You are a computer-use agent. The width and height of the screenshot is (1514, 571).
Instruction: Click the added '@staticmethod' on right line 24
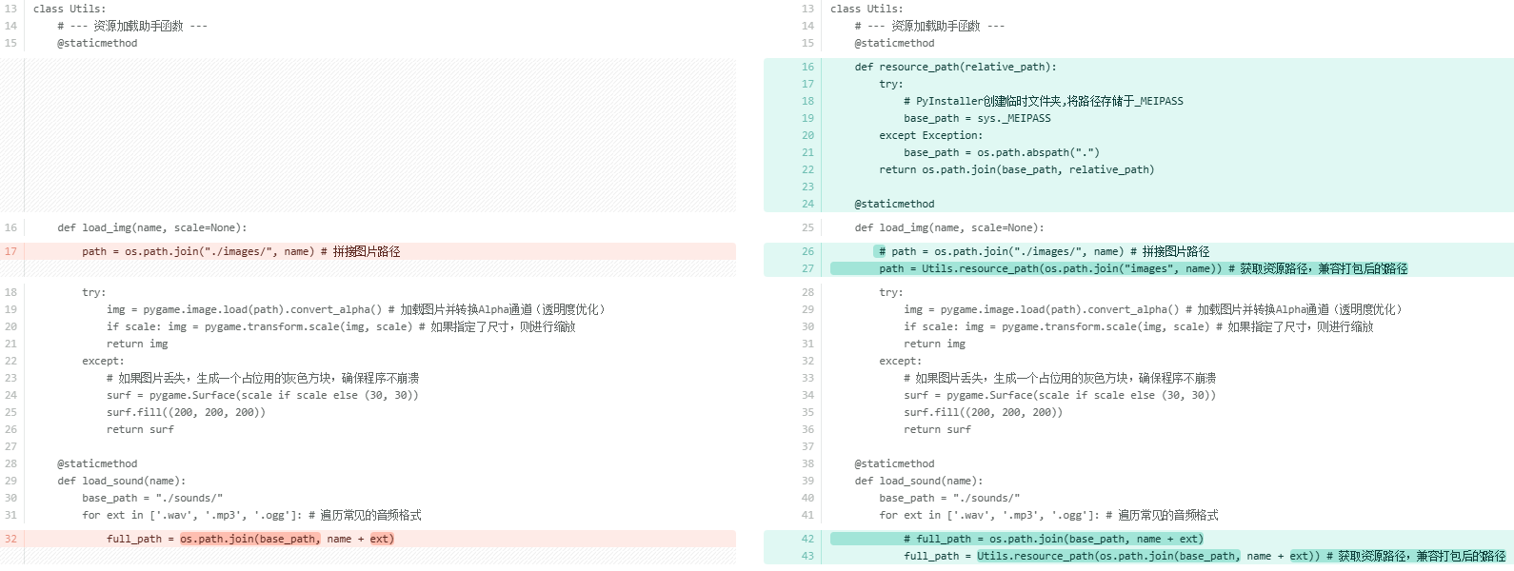(894, 205)
